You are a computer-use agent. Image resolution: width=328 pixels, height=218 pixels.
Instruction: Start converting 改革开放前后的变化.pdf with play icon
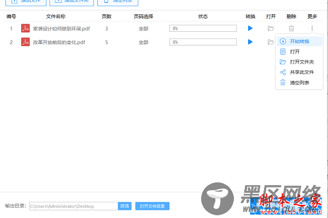(x=250, y=42)
